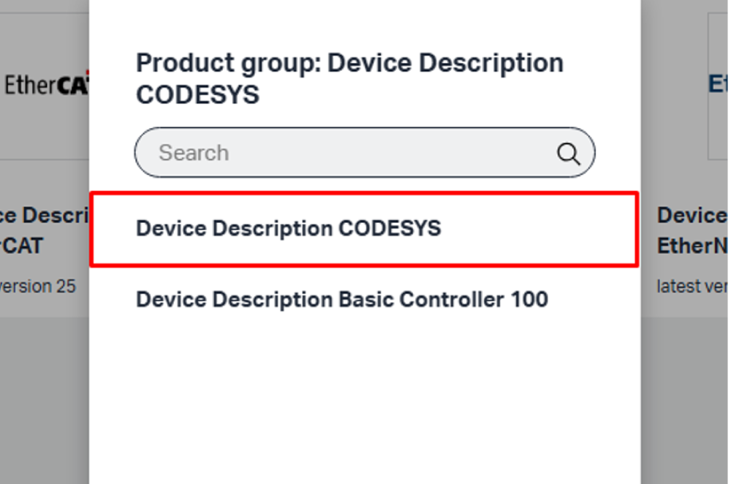Open the partially hidden EtherCAT card title
The height and width of the screenshot is (484, 731).
pyautogui.click(x=45, y=230)
